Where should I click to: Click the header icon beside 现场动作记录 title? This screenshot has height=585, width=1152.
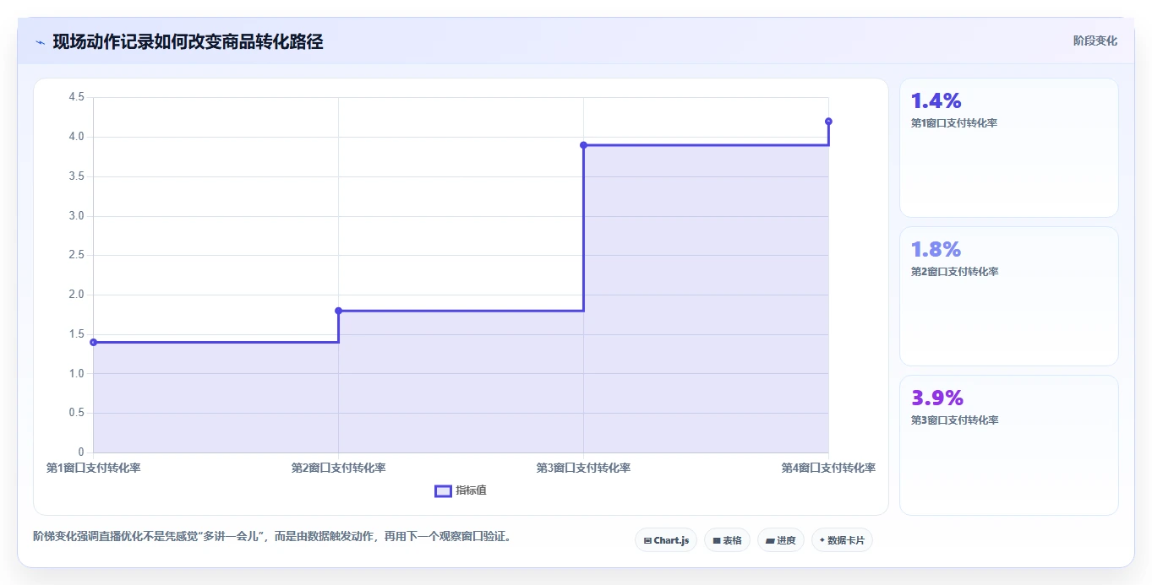(40, 42)
